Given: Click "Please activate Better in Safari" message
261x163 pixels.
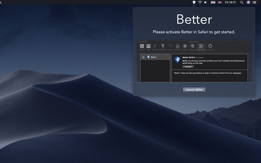Looking at the screenshot, I should (194, 32).
